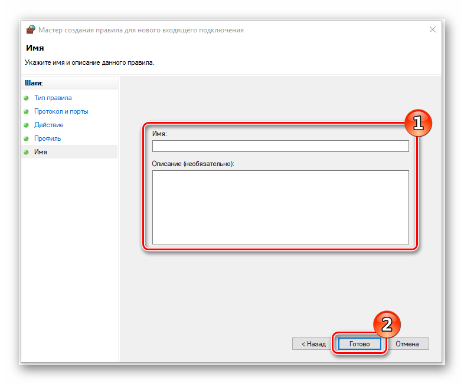Finish the wizard with Готово
Image resolution: width=464 pixels, height=384 pixels.
pos(360,344)
